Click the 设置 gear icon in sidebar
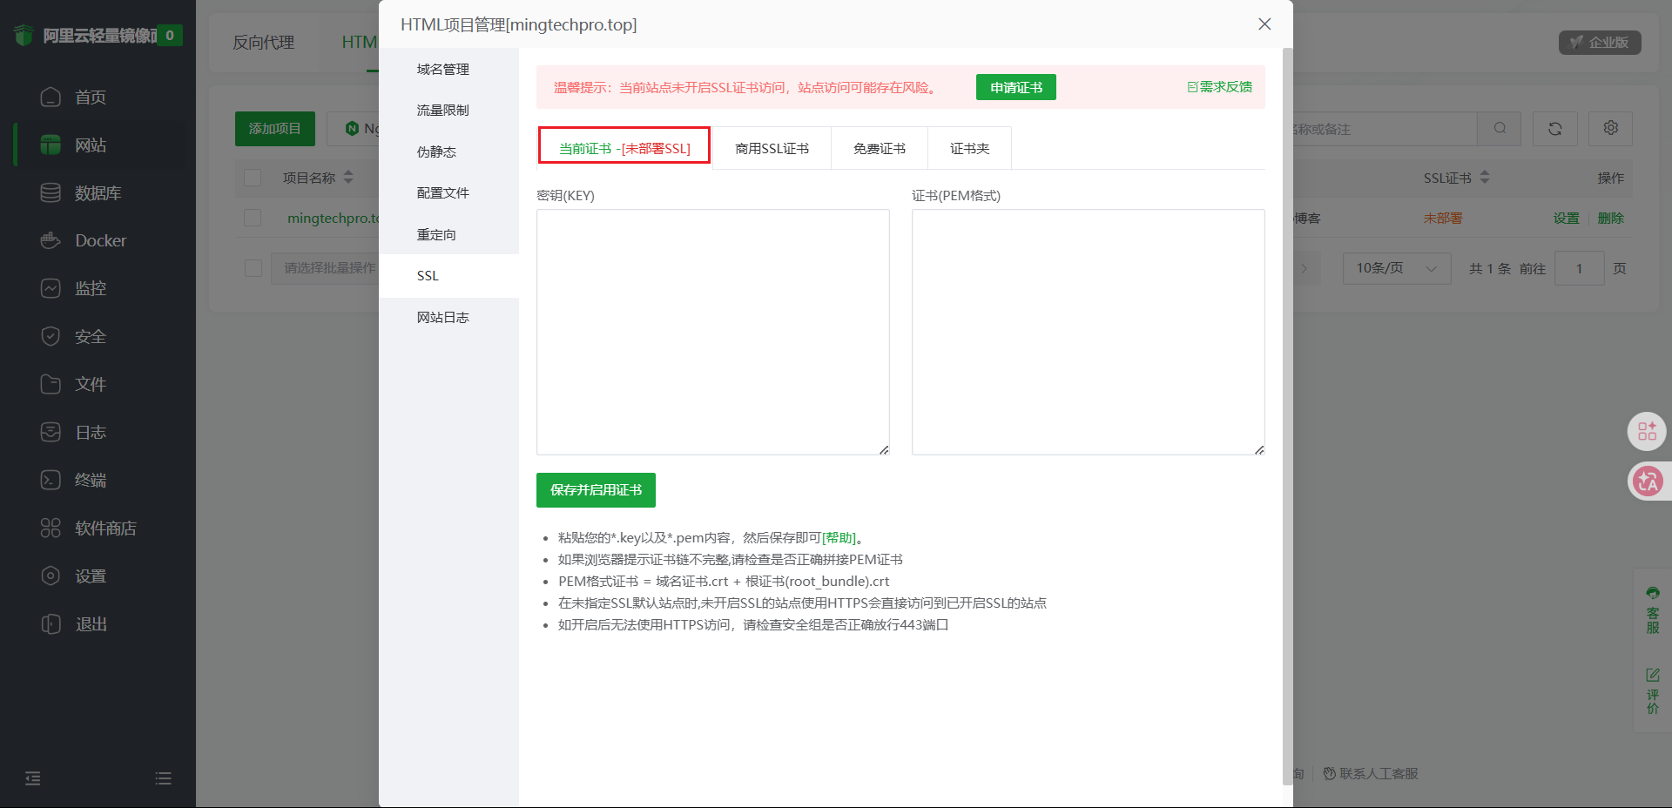This screenshot has height=808, width=1672. coord(51,576)
